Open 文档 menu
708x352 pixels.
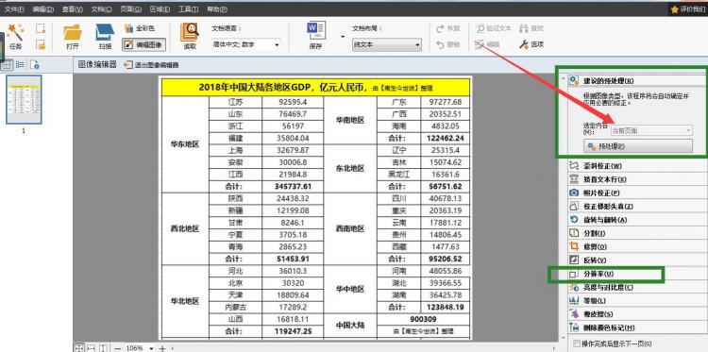[102, 9]
